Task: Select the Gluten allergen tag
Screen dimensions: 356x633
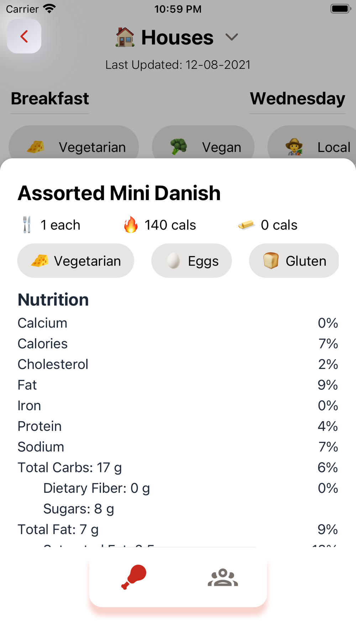Action: coord(294,261)
